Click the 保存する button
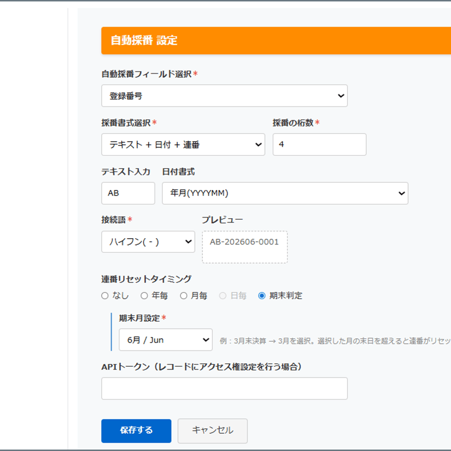Image resolution: width=451 pixels, height=451 pixels. point(136,430)
